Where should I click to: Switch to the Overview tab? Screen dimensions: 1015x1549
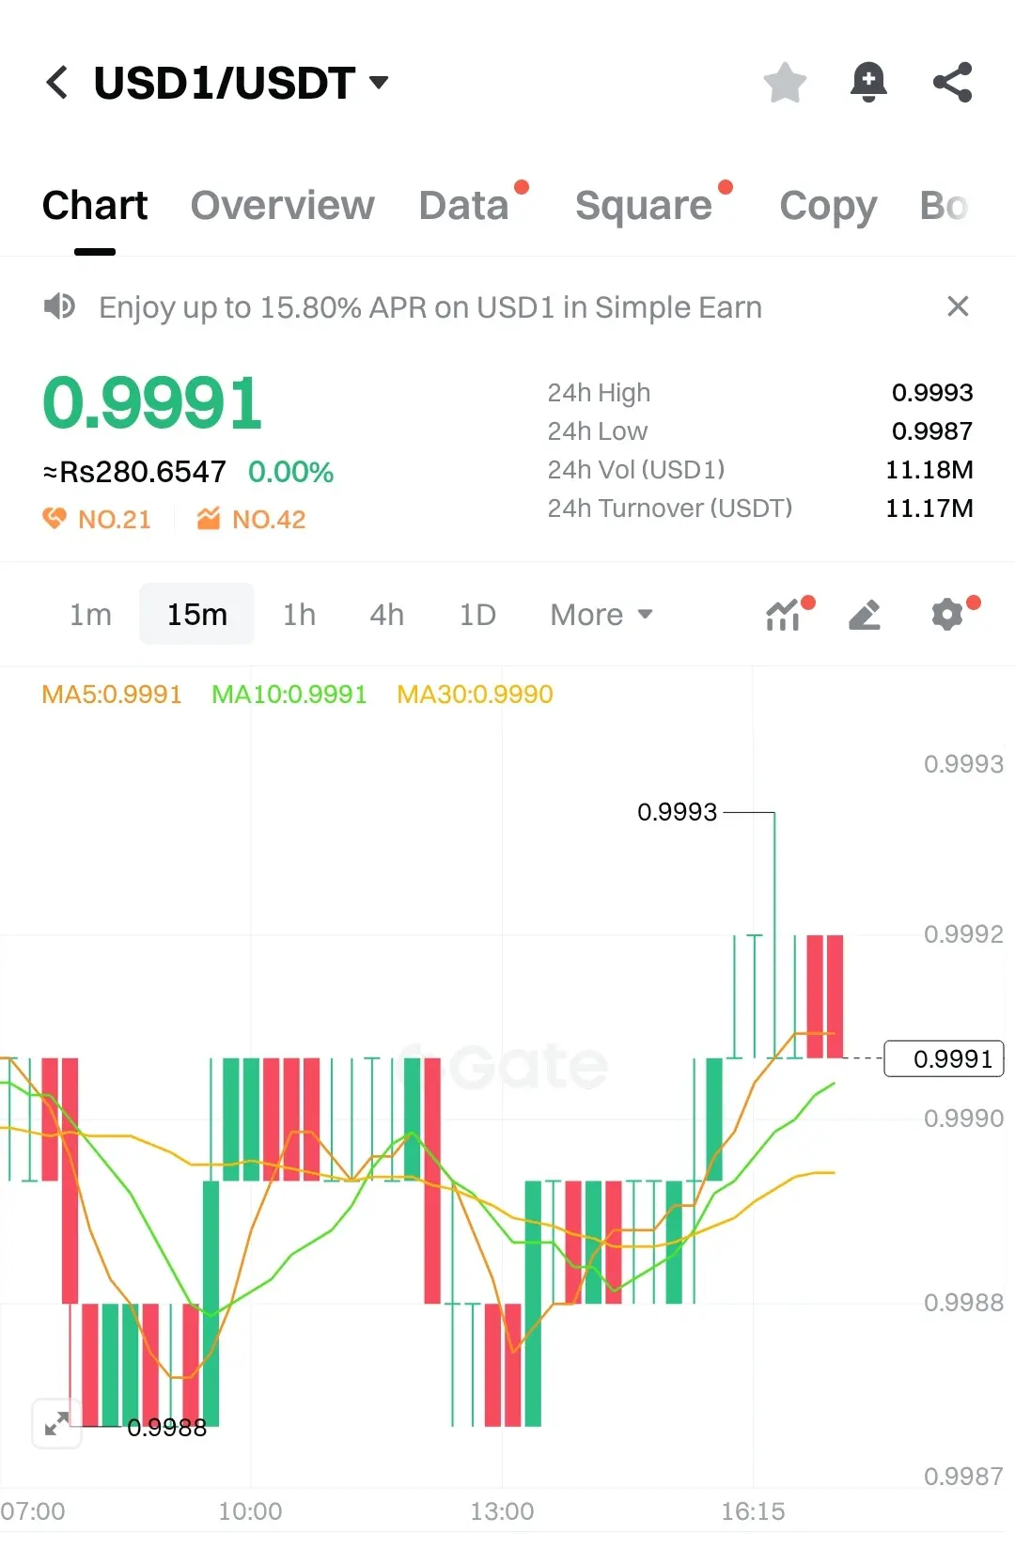point(282,205)
